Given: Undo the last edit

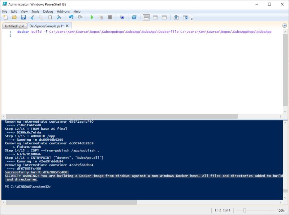Looking at the screenshot, I should pyautogui.click(x=71, y=17).
